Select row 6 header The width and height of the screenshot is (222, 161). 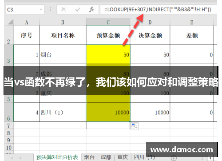click(x=8, y=112)
